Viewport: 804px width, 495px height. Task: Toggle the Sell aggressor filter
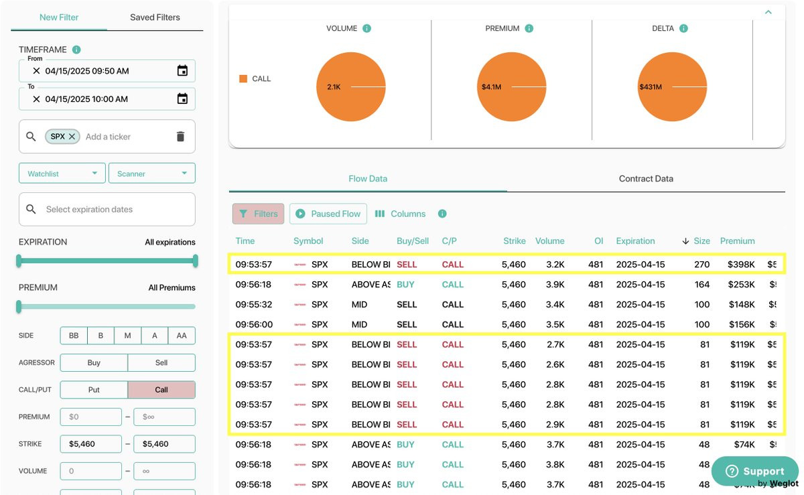161,362
